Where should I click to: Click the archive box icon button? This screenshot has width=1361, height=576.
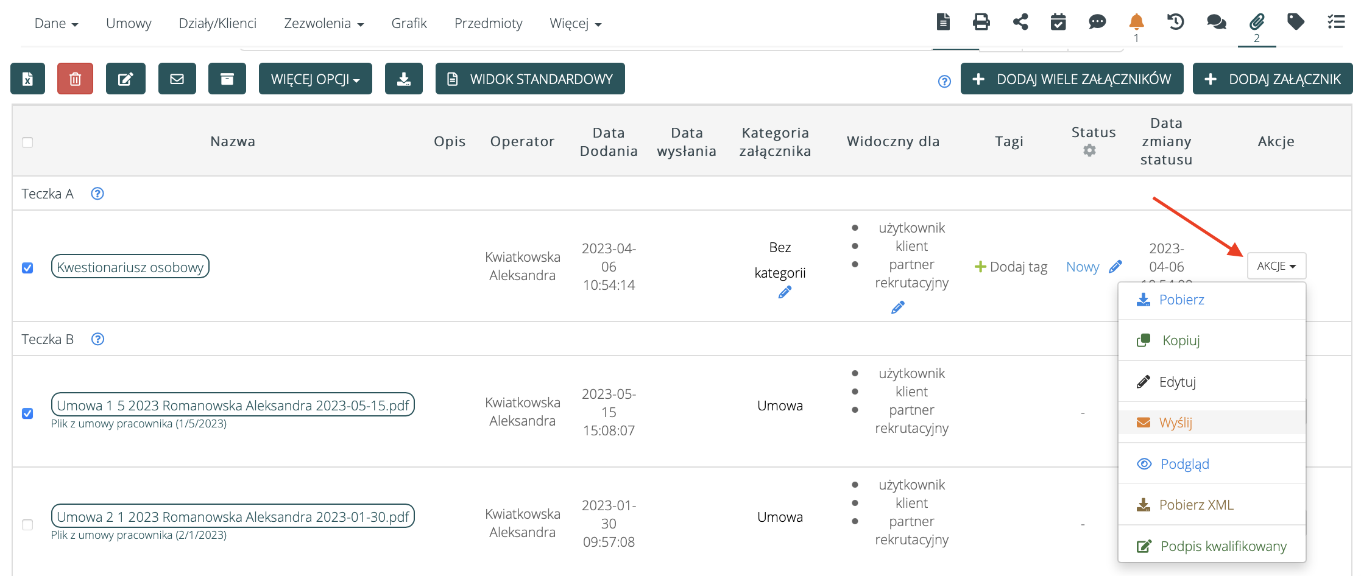(227, 79)
